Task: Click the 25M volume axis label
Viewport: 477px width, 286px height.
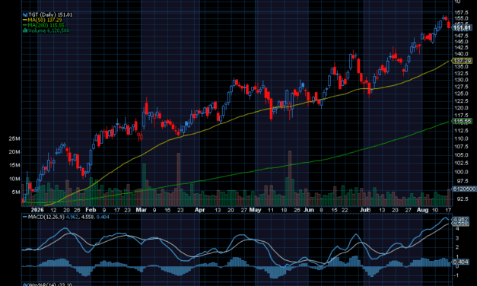Action: [x=14, y=138]
